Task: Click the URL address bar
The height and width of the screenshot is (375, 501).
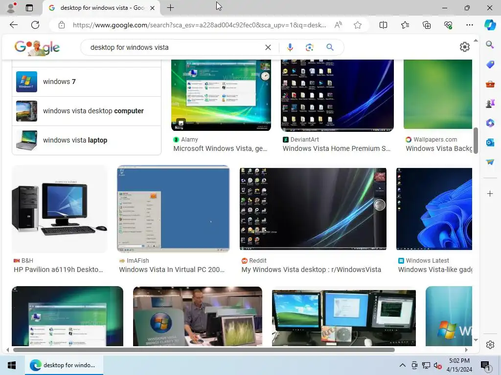Action: [x=200, y=25]
